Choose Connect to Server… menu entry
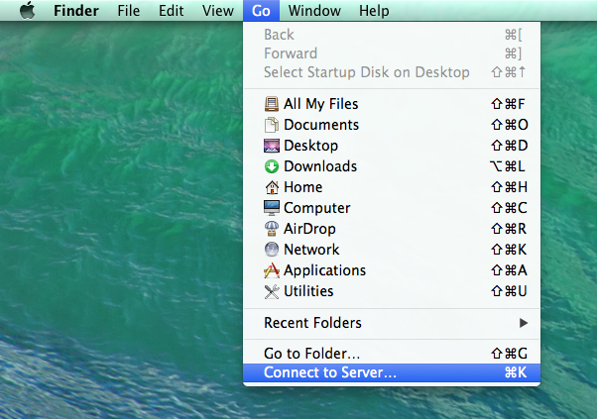 point(392,372)
